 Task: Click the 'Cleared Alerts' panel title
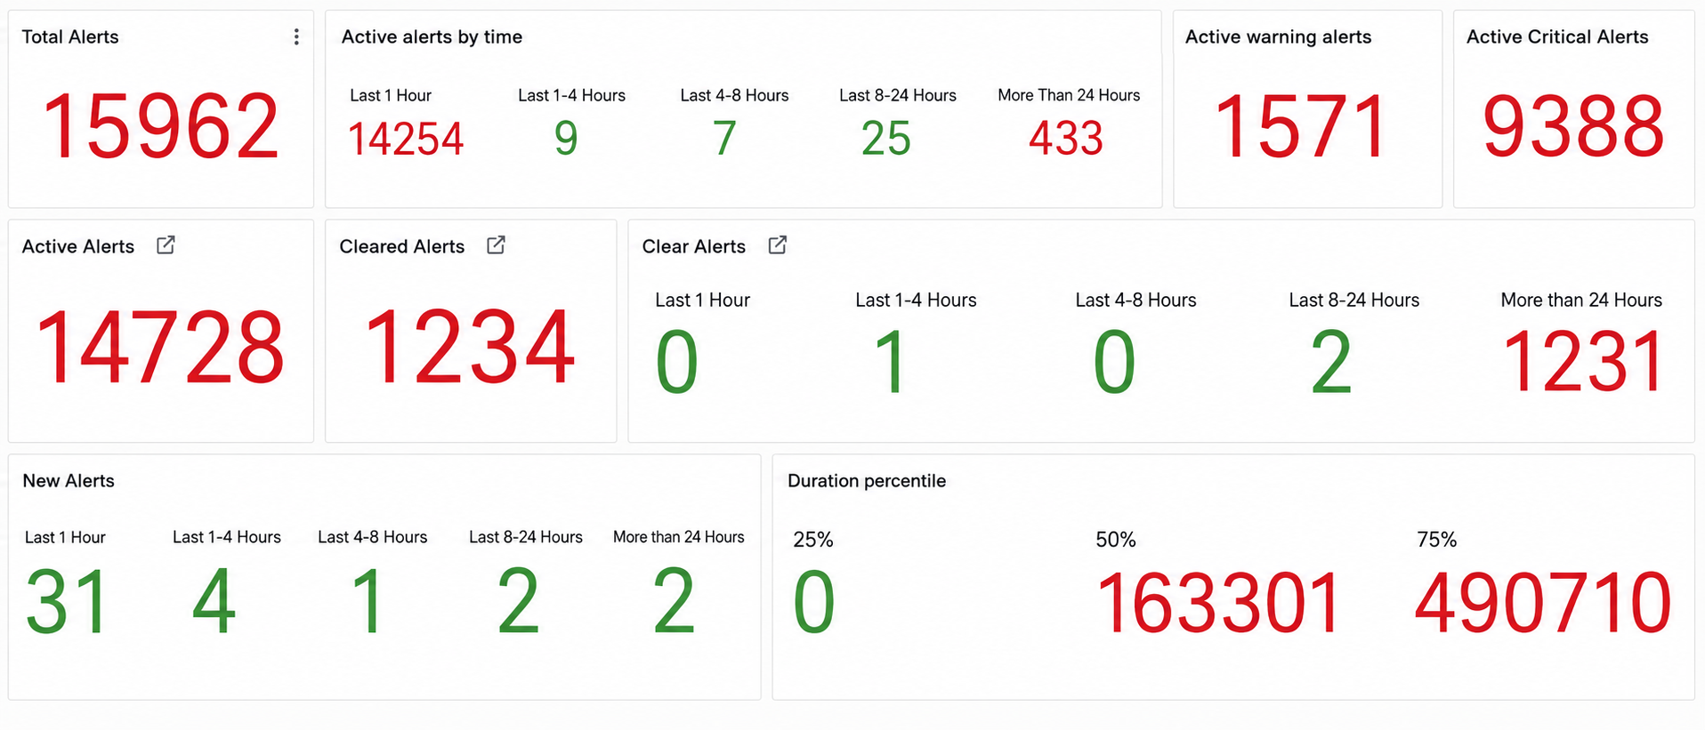click(x=402, y=246)
